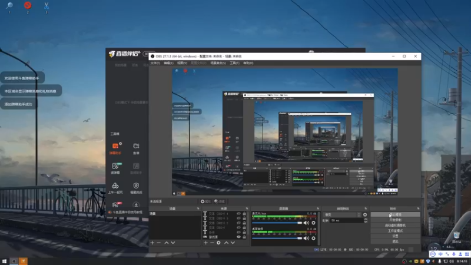Toggle visibility of the display capture source
This screenshot has height=265, width=471.
click(239, 237)
